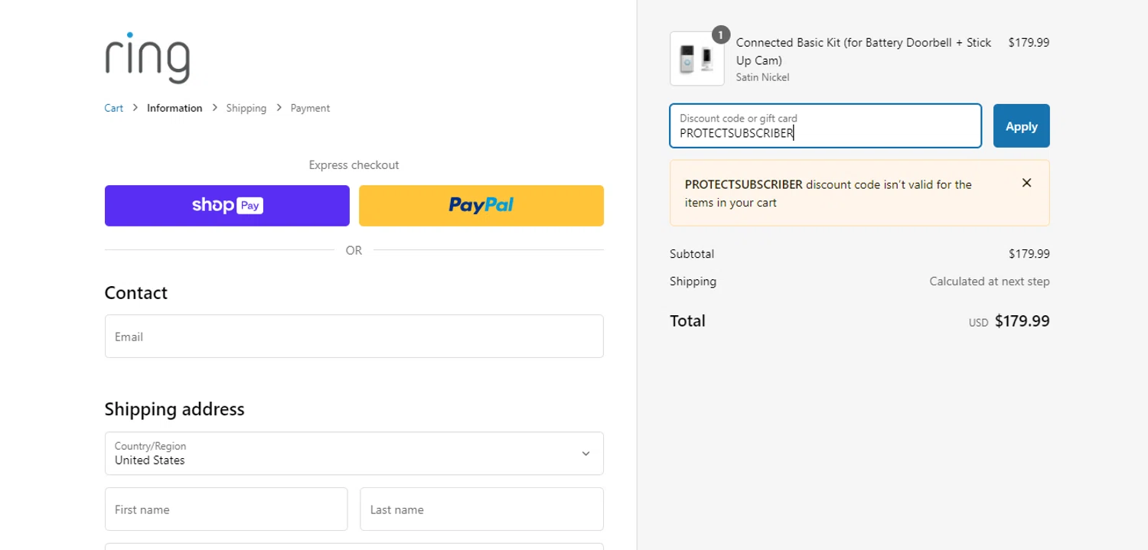Click the First name field
Screen dimensions: 1148x550
click(x=226, y=509)
